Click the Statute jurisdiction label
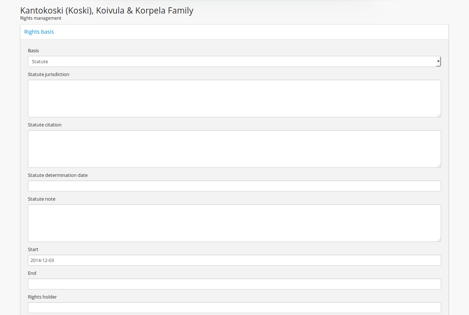Screen dimensions: 469x315 48,74
